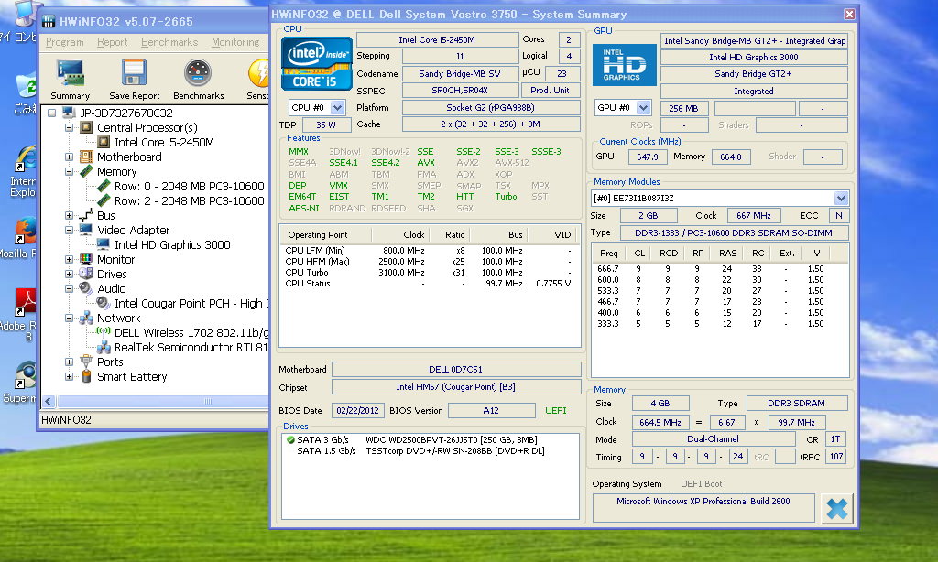Image resolution: width=938 pixels, height=562 pixels.
Task: Open the CPU #0 selector dropdown
Action: (336, 107)
